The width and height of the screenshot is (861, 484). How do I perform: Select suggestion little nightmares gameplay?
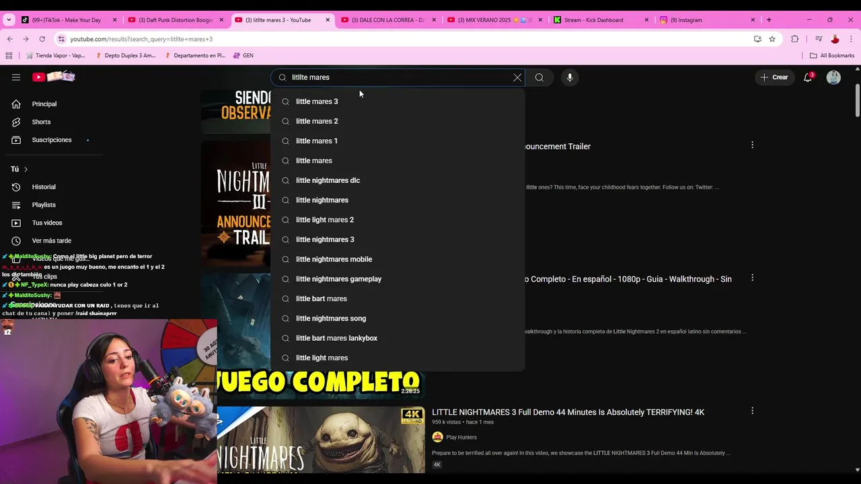pos(397,279)
